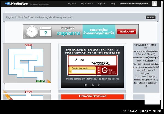
Task: Click the file name Chihaya Kisaragi.rar
Action: [93, 51]
